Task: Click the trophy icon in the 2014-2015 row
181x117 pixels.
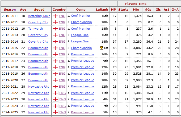Action: coord(102,48)
